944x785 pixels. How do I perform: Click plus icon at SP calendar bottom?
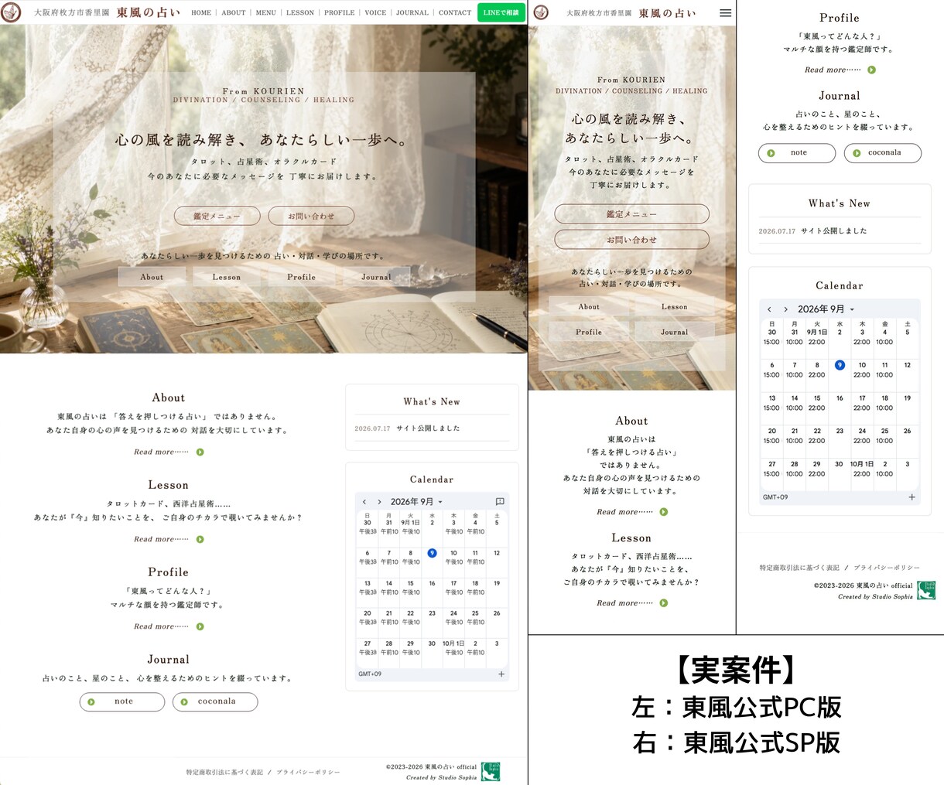pyautogui.click(x=912, y=497)
